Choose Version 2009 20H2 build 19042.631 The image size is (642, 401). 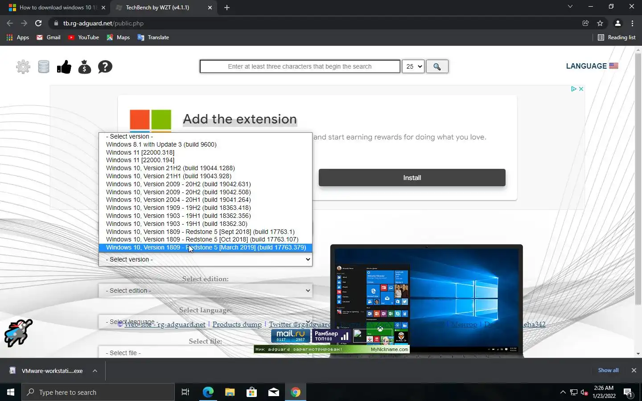pos(206,184)
